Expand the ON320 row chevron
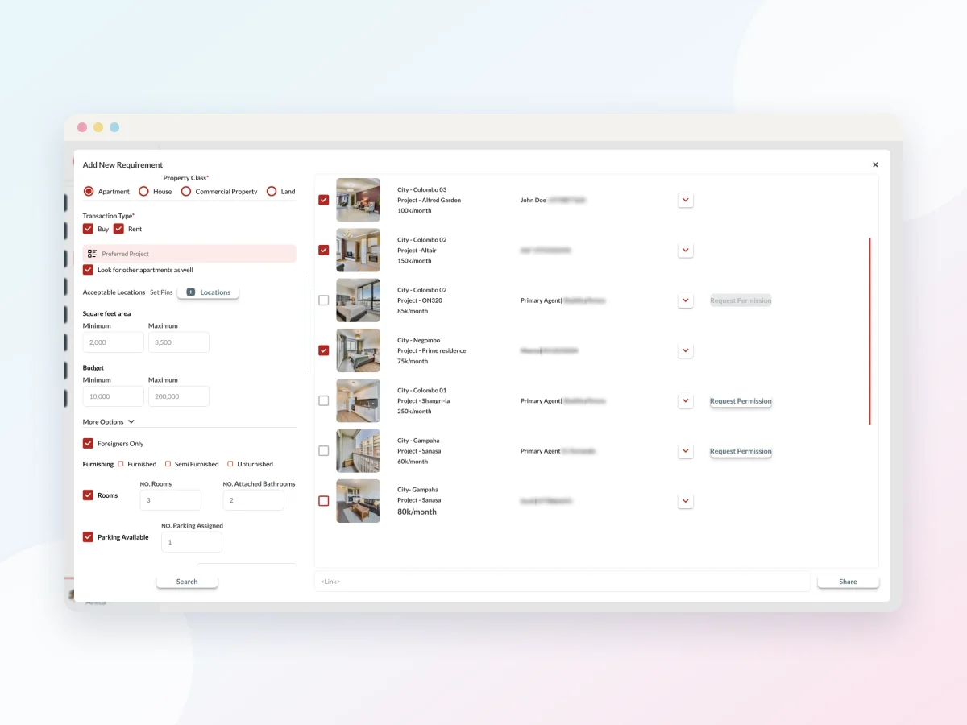967x725 pixels. coord(686,300)
